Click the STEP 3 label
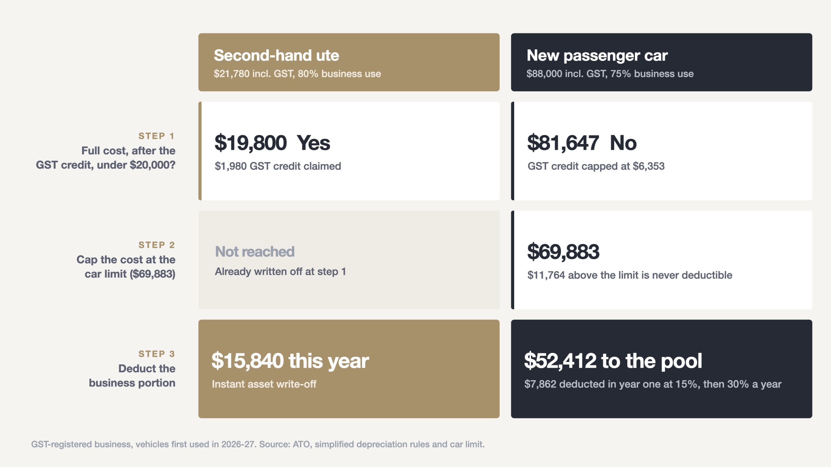The width and height of the screenshot is (831, 467). point(157,354)
